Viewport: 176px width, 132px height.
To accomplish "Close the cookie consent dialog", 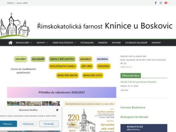I will pyautogui.click(x=57, y=110).
